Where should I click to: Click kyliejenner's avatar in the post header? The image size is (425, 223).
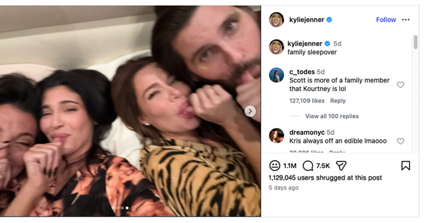(276, 19)
